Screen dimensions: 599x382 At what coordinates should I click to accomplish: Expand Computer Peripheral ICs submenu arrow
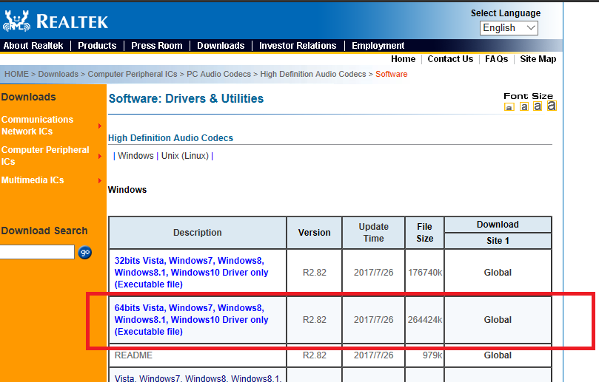click(x=100, y=157)
